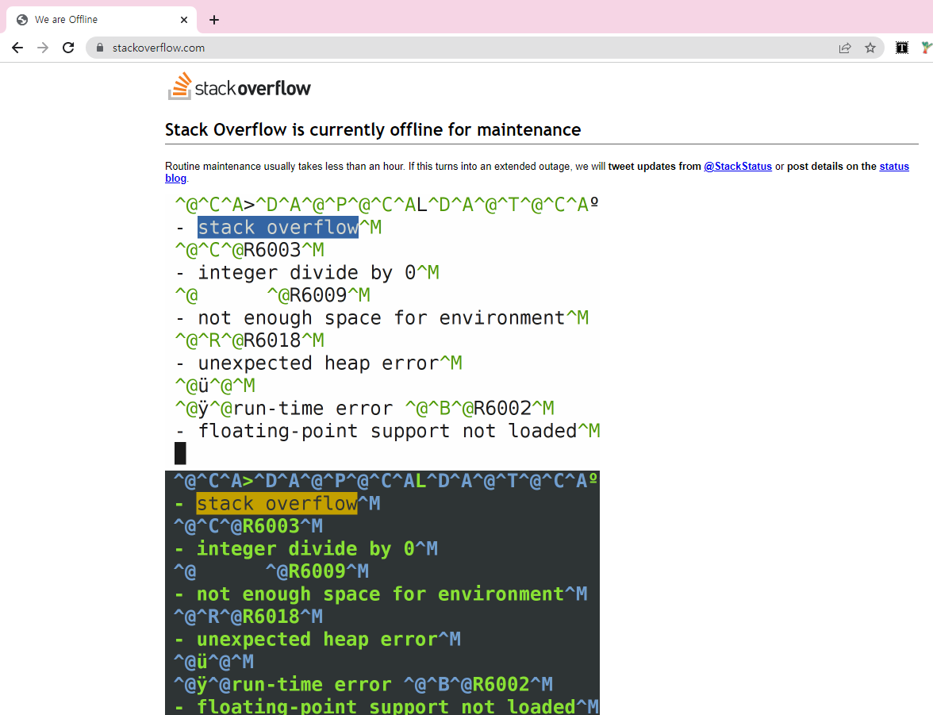Bookmark this page with the star
Screen dimensions: 933x715
coord(870,48)
